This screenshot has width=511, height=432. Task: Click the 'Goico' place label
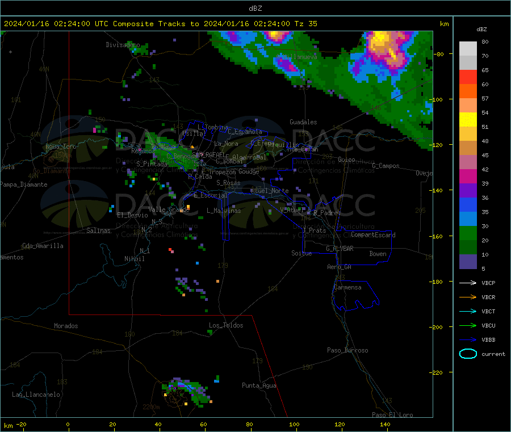coord(346,160)
